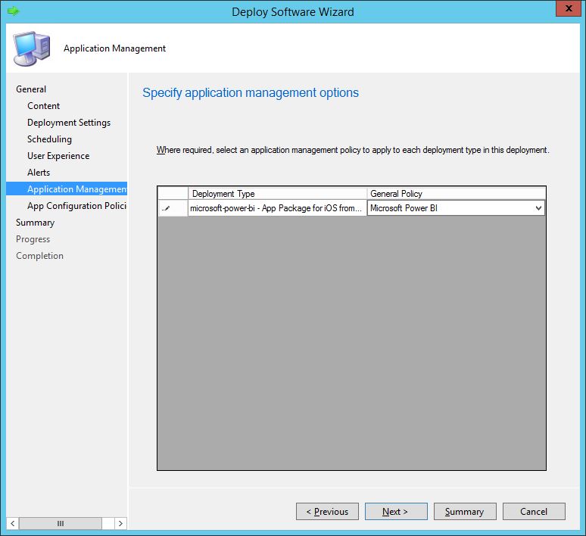Jump to the Summary step in sidebar
This screenshot has width=586, height=536.
(x=35, y=223)
